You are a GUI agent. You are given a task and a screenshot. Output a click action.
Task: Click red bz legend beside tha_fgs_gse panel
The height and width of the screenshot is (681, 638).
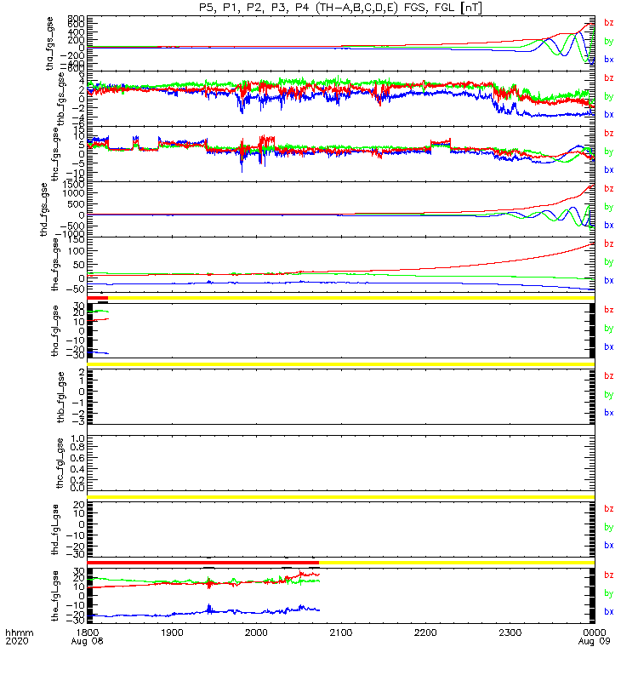[609, 23]
